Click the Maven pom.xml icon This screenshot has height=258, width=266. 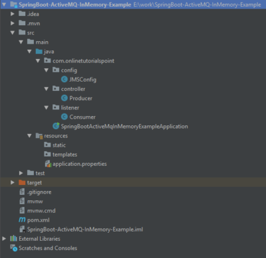[x=22, y=220]
